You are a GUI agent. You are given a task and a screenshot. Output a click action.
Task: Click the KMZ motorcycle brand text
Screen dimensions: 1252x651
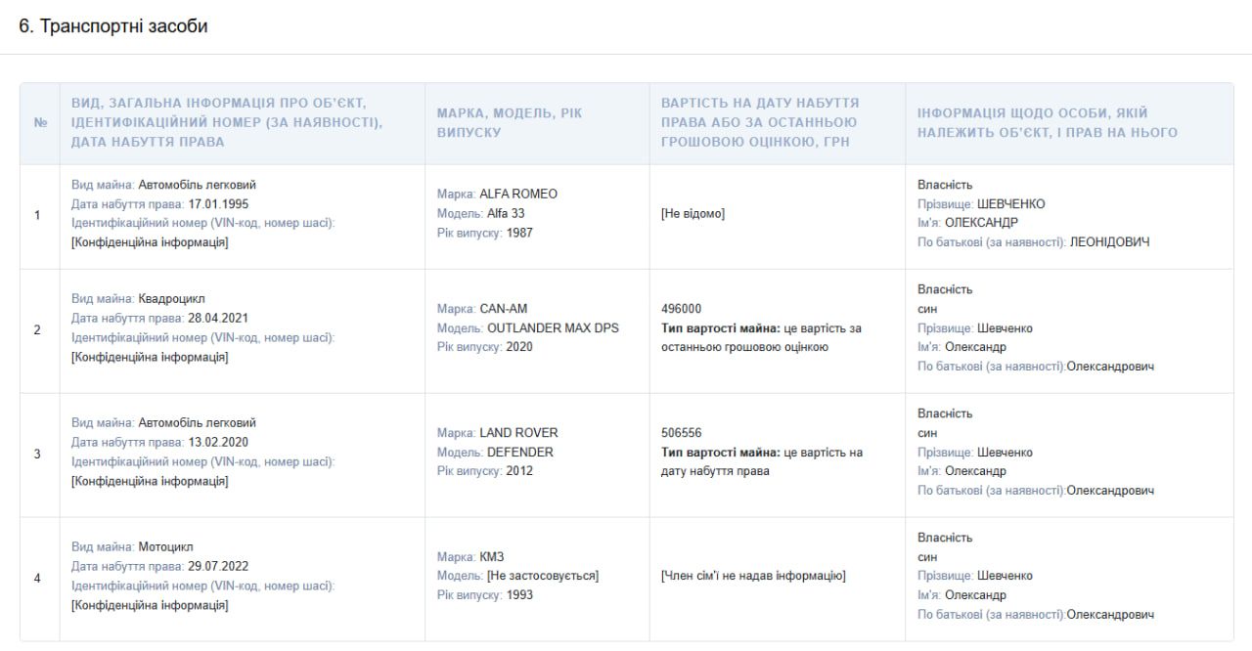coord(492,557)
